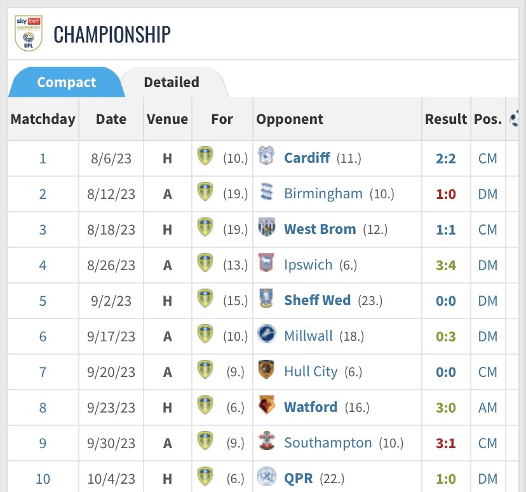Open the Hull City team link
This screenshot has width=526, height=492.
(311, 371)
